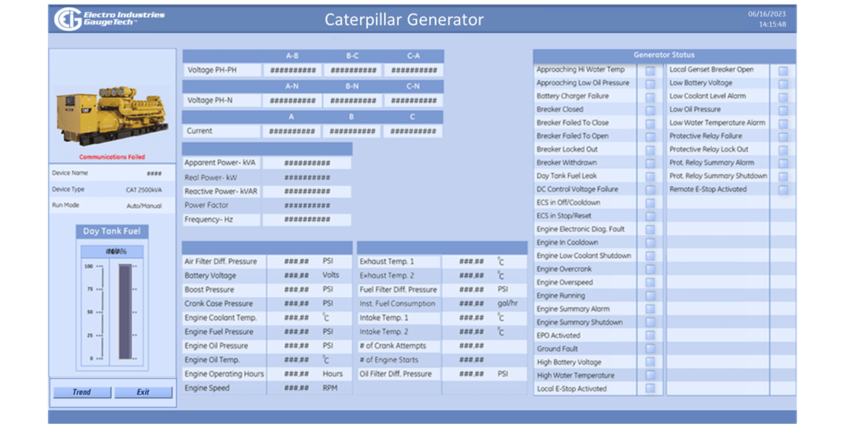
Task: Click the CAT 2500kVA device type
Action: click(144, 190)
